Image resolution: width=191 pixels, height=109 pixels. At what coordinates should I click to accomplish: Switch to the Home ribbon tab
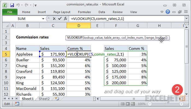(26, 12)
